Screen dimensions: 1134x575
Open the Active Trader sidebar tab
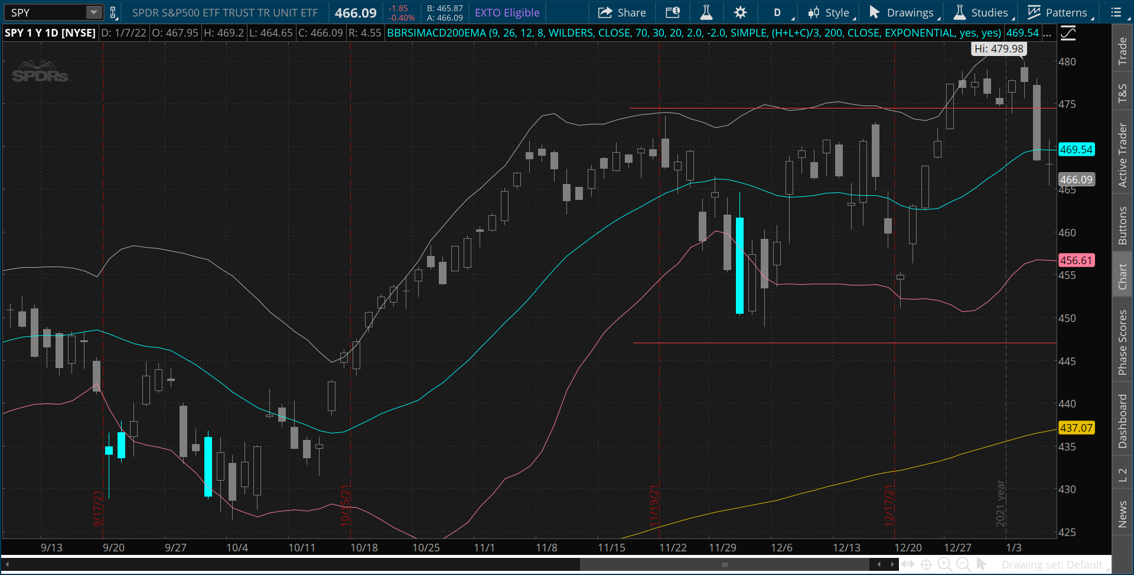pos(1123,155)
